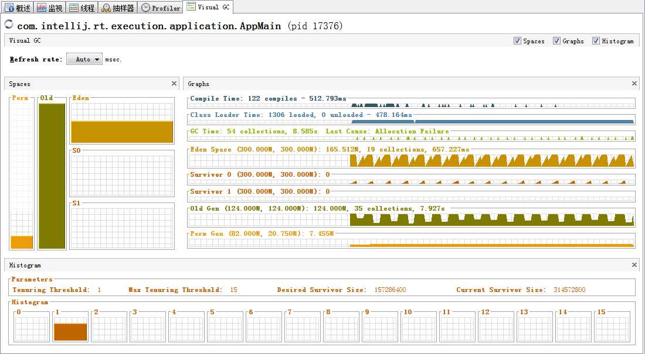Click histogram age bucket 6
This screenshot has width=645, height=354.
264,326
